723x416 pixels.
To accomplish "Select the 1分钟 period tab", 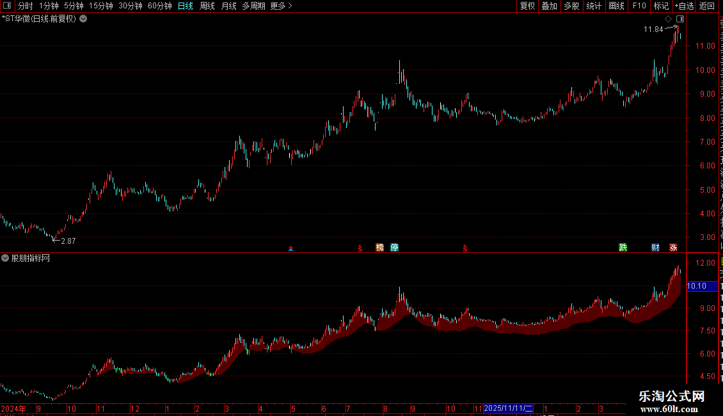I will [x=49, y=6].
